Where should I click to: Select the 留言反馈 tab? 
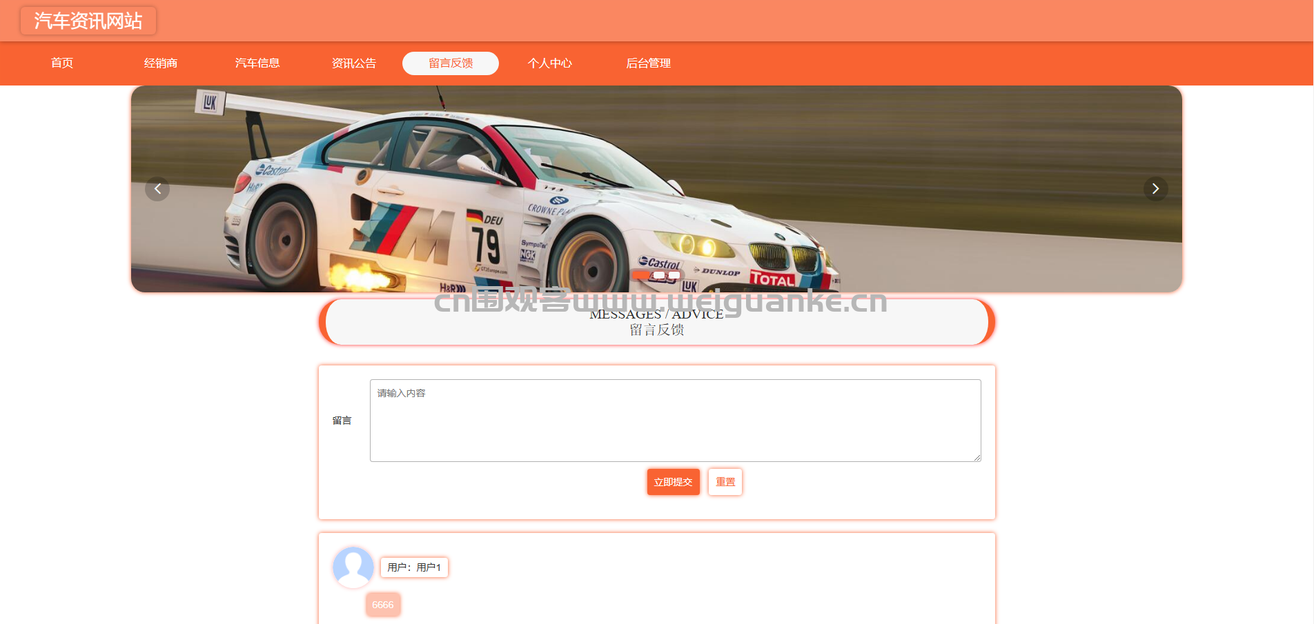pos(451,63)
